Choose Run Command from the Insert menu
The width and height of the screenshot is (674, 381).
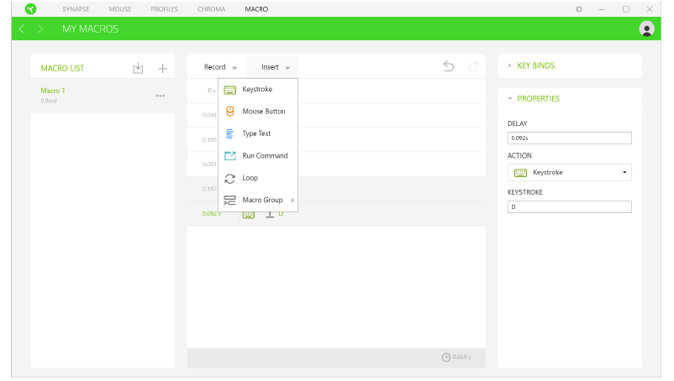tap(258, 156)
